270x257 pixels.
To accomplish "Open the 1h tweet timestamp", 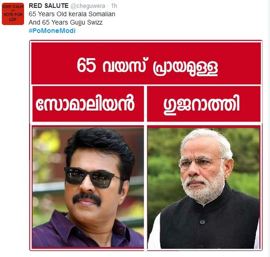I will tap(114, 6).
